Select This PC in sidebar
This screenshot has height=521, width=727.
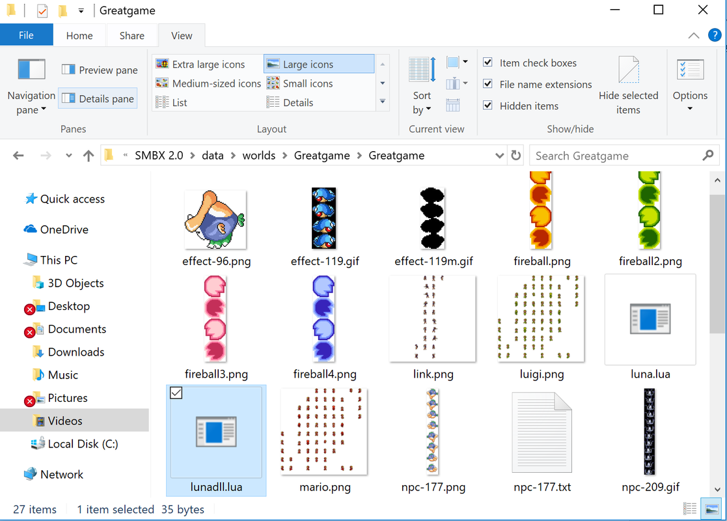pyautogui.click(x=51, y=260)
